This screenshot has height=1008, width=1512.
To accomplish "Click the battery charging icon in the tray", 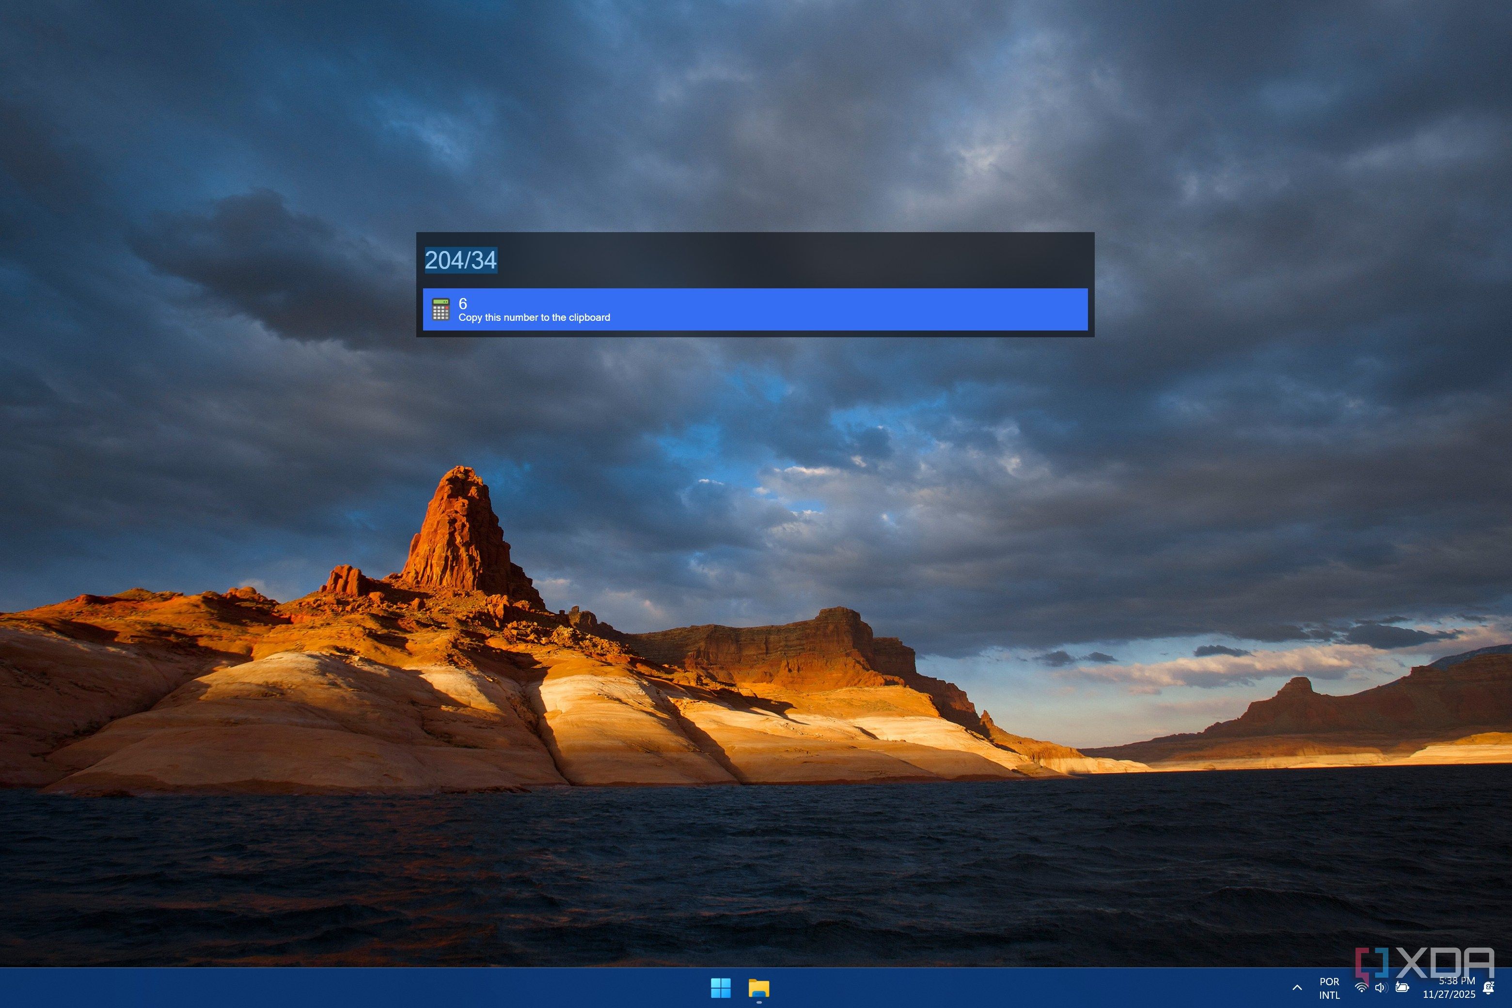I will pyautogui.click(x=1402, y=988).
